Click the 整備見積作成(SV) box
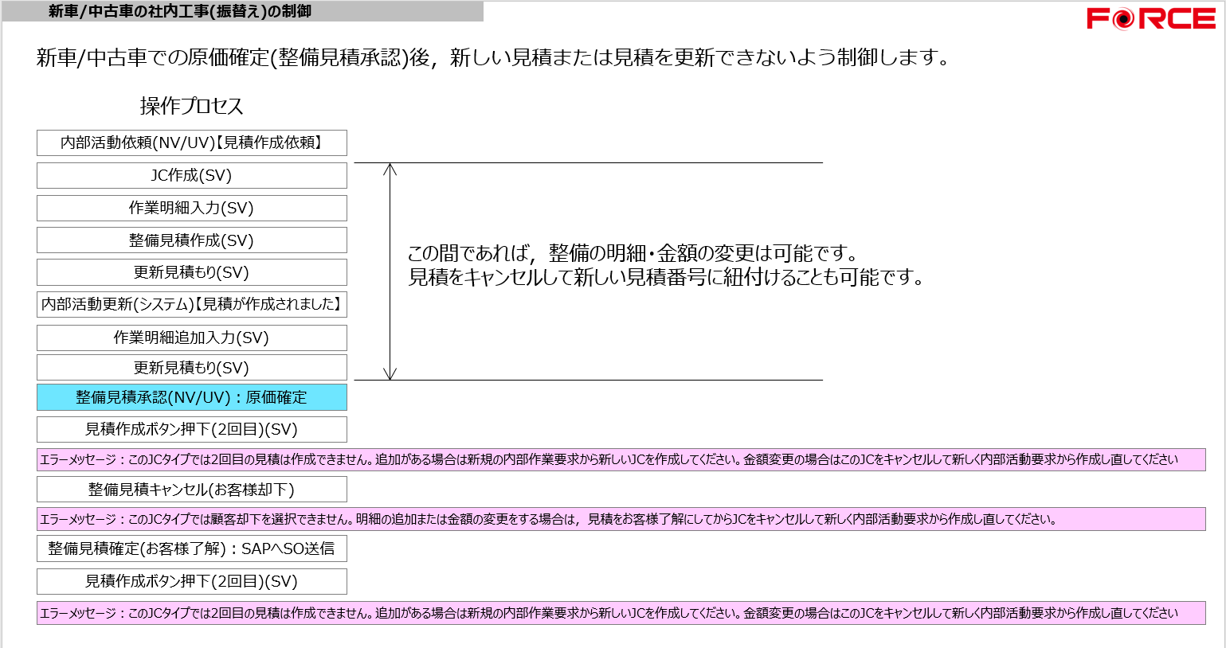This screenshot has width=1226, height=648. pyautogui.click(x=191, y=240)
